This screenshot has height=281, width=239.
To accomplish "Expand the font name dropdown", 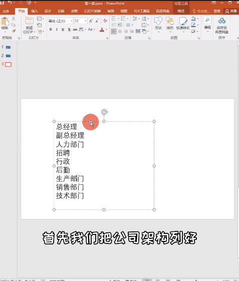I will (x=72, y=21).
